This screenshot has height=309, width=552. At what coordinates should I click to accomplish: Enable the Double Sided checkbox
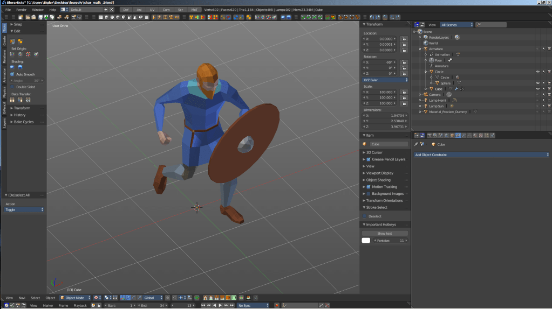tap(12, 87)
